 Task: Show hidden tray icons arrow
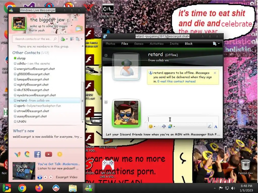point(215,188)
